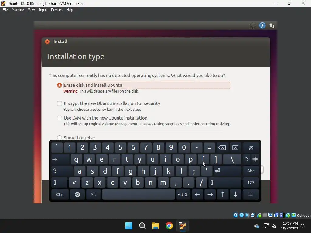311x233 pixels.
Task: Open the Windows Start menu
Action: 129,226
